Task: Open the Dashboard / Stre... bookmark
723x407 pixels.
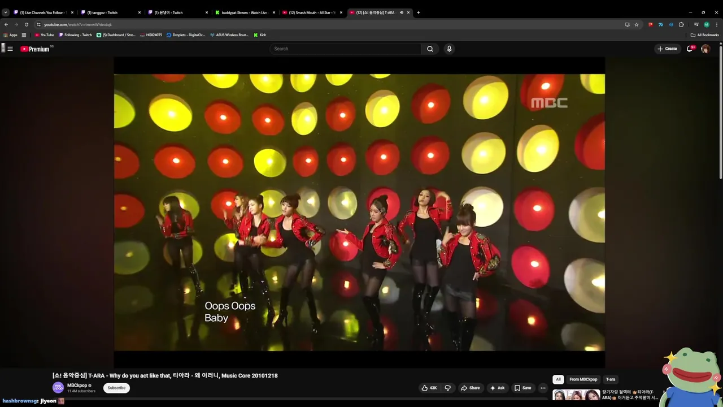Action: [116, 35]
